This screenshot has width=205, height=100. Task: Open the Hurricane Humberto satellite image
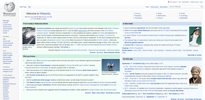tap(29, 36)
